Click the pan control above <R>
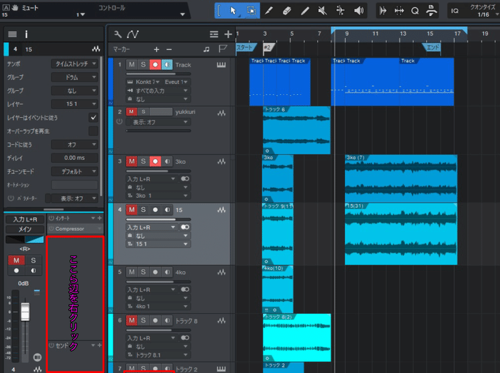500x373 pixels. point(25,240)
